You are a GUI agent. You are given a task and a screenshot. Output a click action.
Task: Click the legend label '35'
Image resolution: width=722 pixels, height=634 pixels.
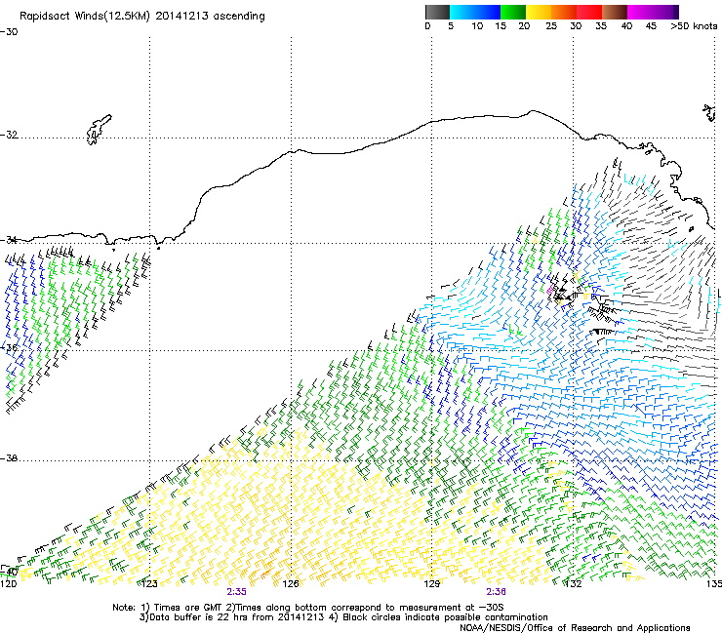[x=601, y=26]
